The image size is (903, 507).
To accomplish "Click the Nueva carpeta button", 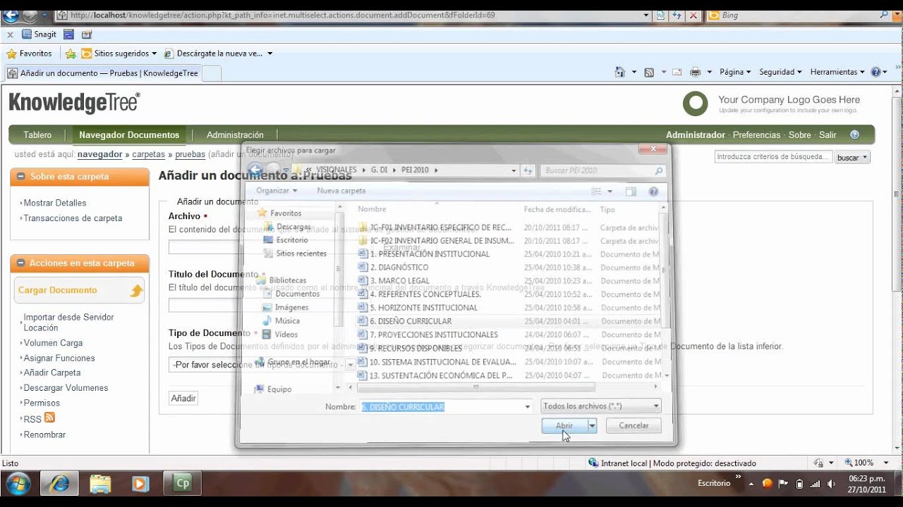I will click(341, 191).
